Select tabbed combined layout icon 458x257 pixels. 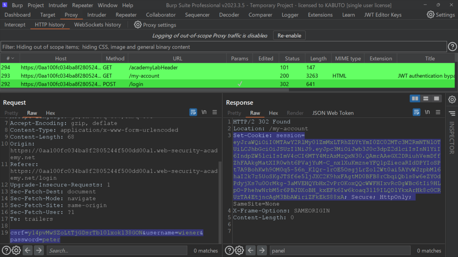[436, 99]
